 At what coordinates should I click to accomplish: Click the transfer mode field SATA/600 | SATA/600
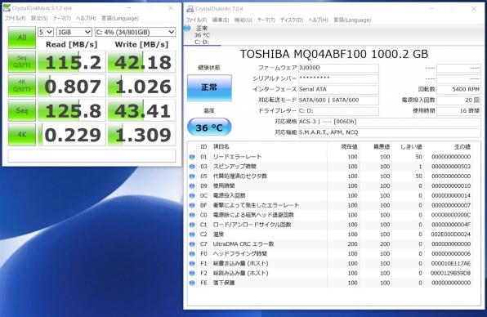(x=338, y=100)
